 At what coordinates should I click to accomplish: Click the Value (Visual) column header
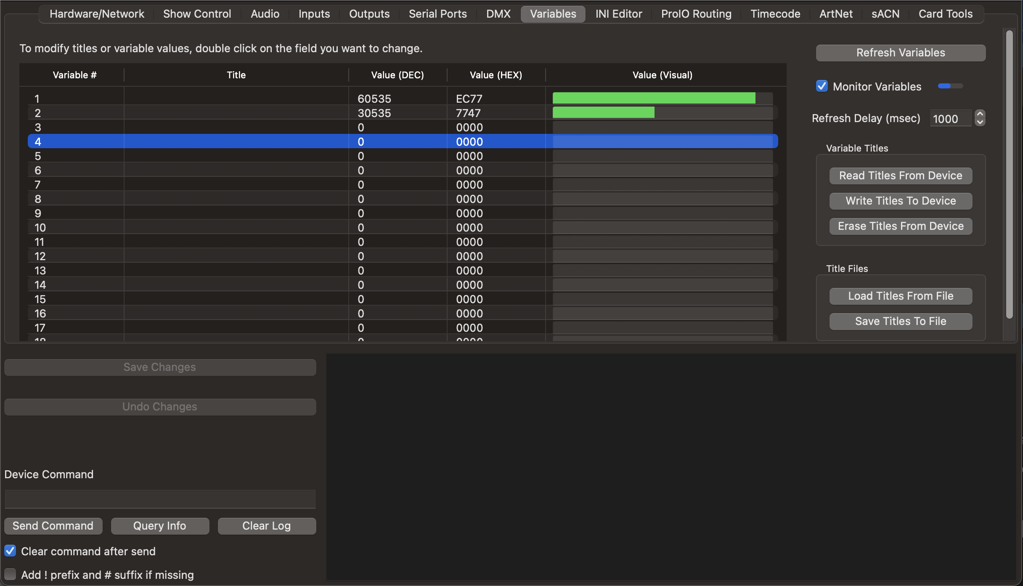(663, 75)
